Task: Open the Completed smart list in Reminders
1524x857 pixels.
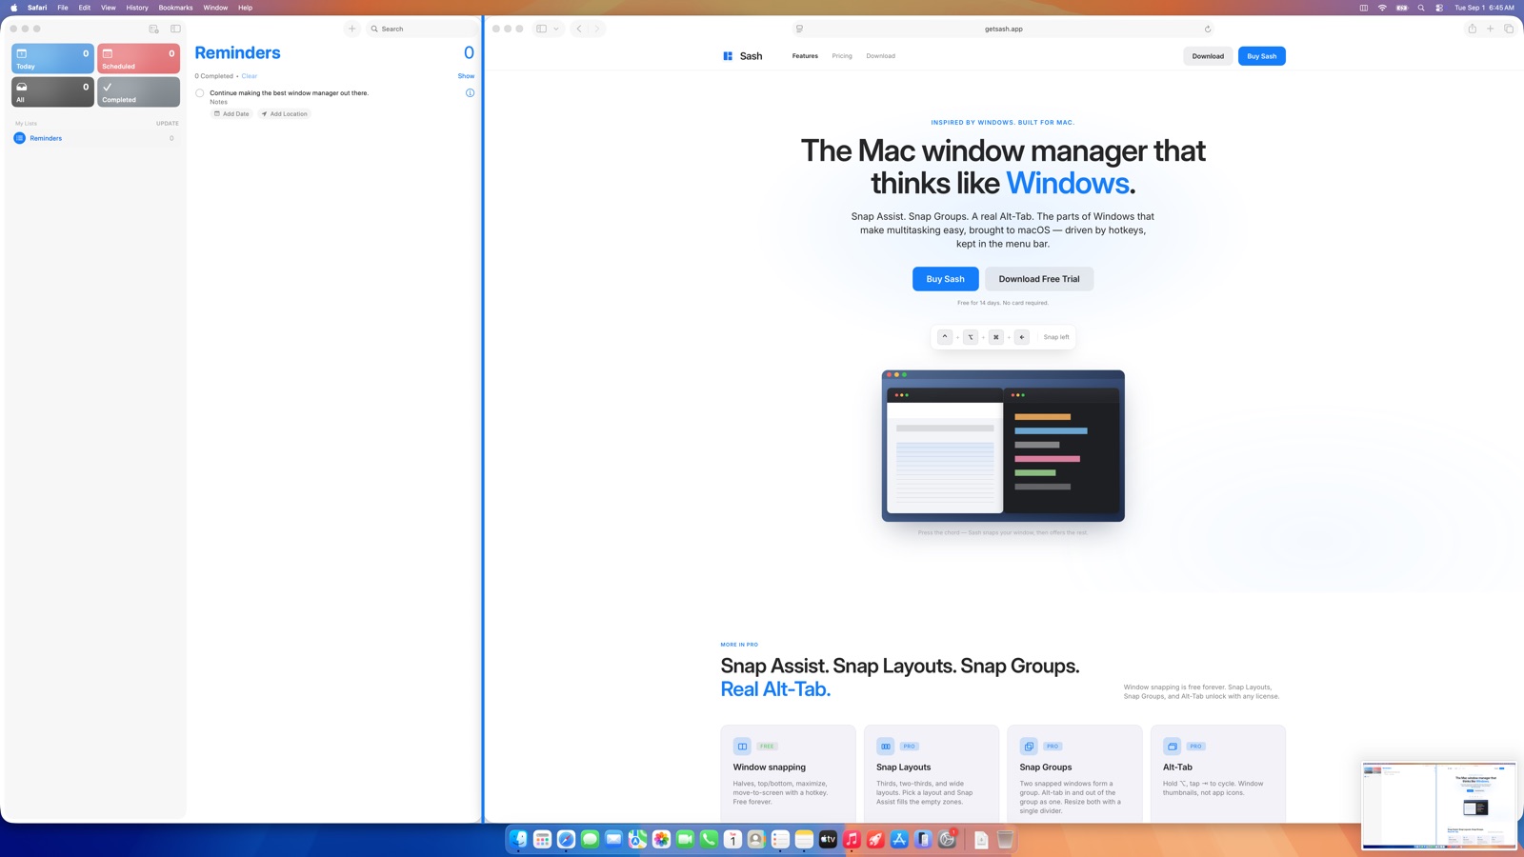Action: tap(138, 91)
